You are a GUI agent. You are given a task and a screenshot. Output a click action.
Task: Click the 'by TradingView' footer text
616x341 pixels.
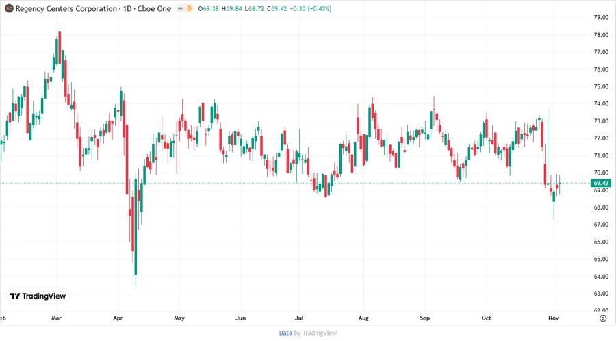coord(316,333)
